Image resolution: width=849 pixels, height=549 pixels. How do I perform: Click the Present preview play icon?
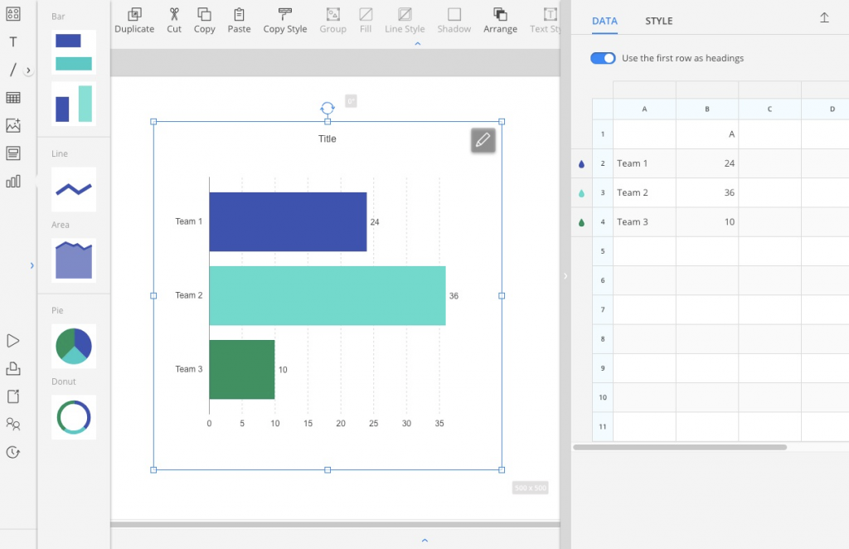[x=12, y=341]
